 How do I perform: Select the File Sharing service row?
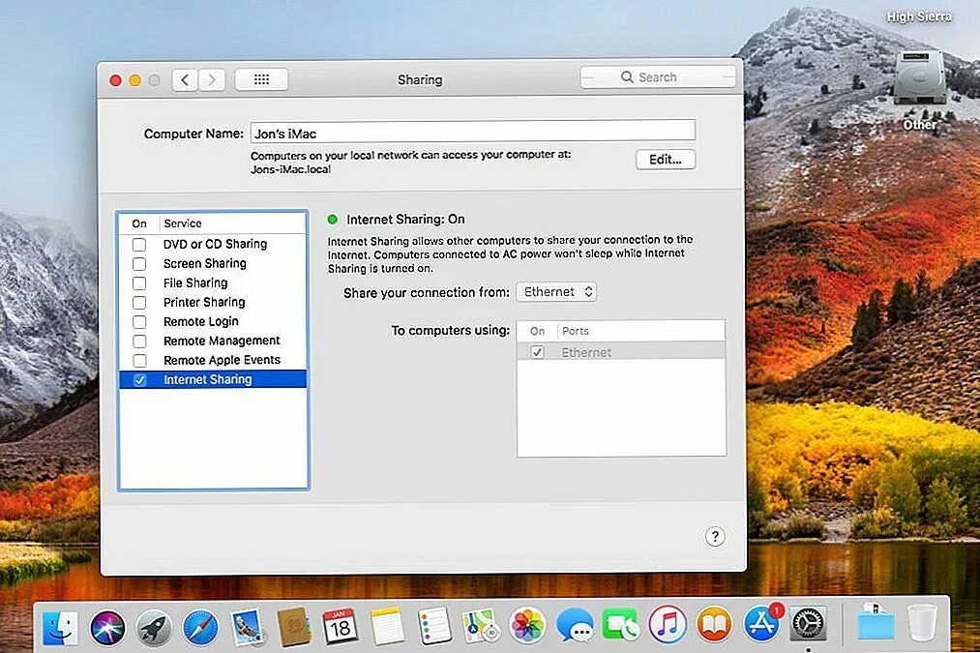(213, 283)
